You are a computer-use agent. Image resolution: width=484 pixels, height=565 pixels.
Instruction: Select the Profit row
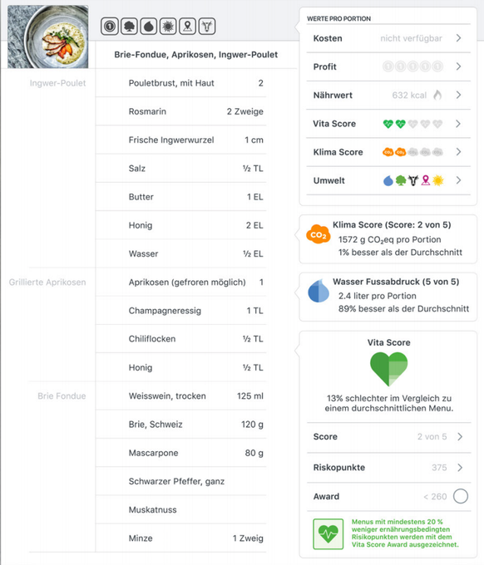coord(388,66)
